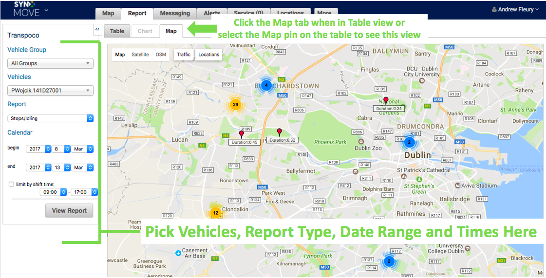Click the Clondalkin map label
The image size is (546, 278).
(x=235, y=209)
